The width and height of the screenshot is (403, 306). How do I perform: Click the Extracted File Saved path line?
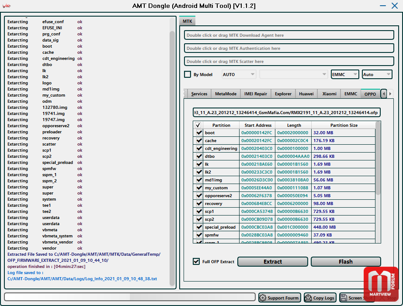(84, 257)
